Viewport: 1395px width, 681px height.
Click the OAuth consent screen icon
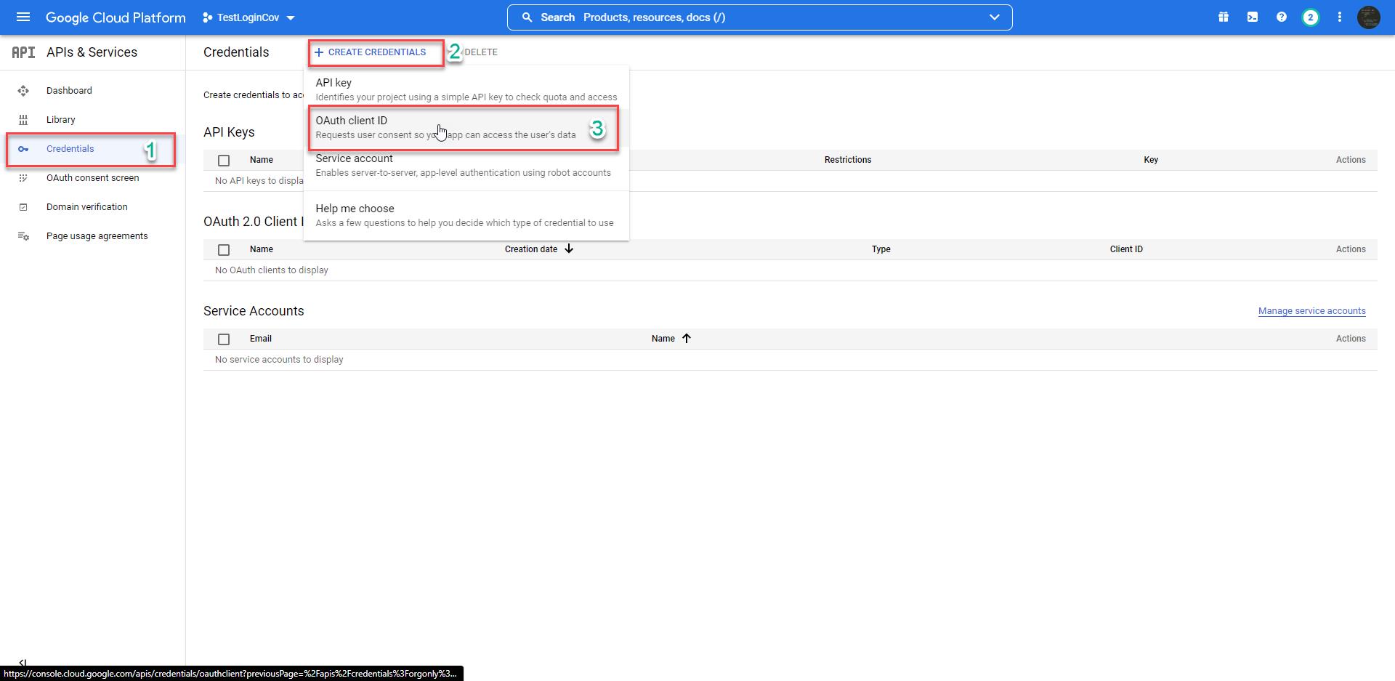click(x=23, y=178)
